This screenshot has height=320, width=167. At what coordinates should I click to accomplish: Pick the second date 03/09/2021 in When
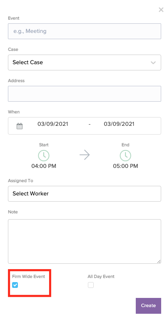click(119, 124)
